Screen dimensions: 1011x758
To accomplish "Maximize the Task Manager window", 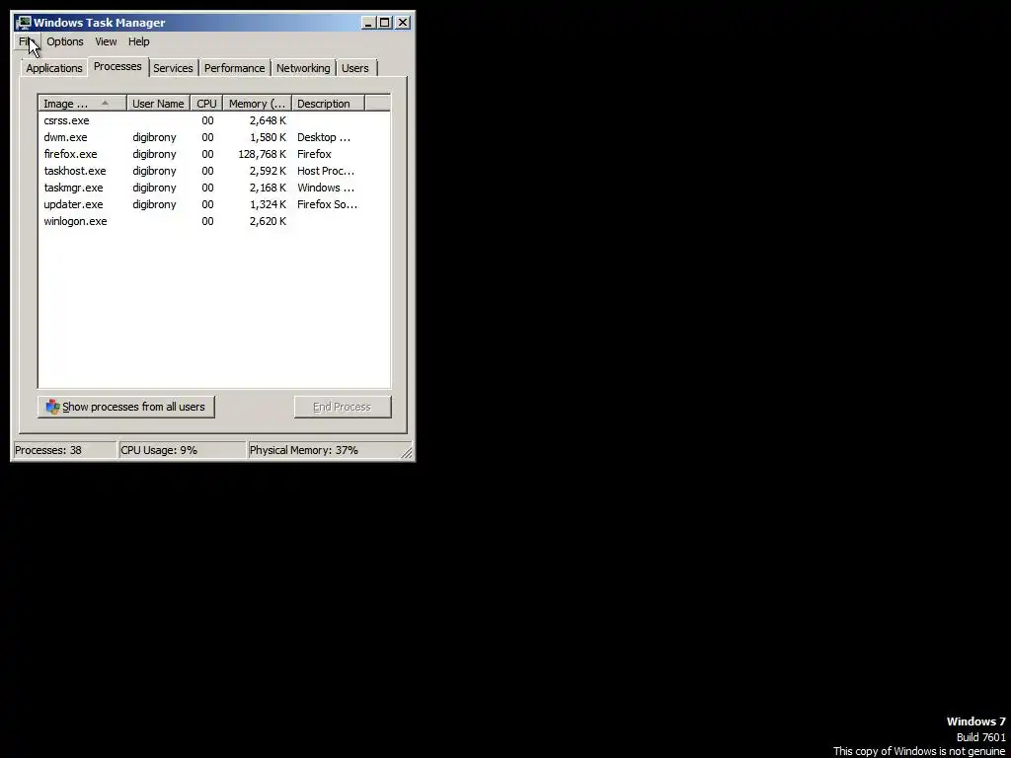I will click(x=385, y=23).
